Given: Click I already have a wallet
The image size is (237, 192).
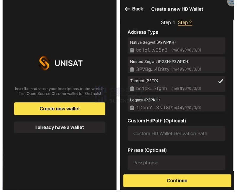Looking at the screenshot, I should (60, 127).
